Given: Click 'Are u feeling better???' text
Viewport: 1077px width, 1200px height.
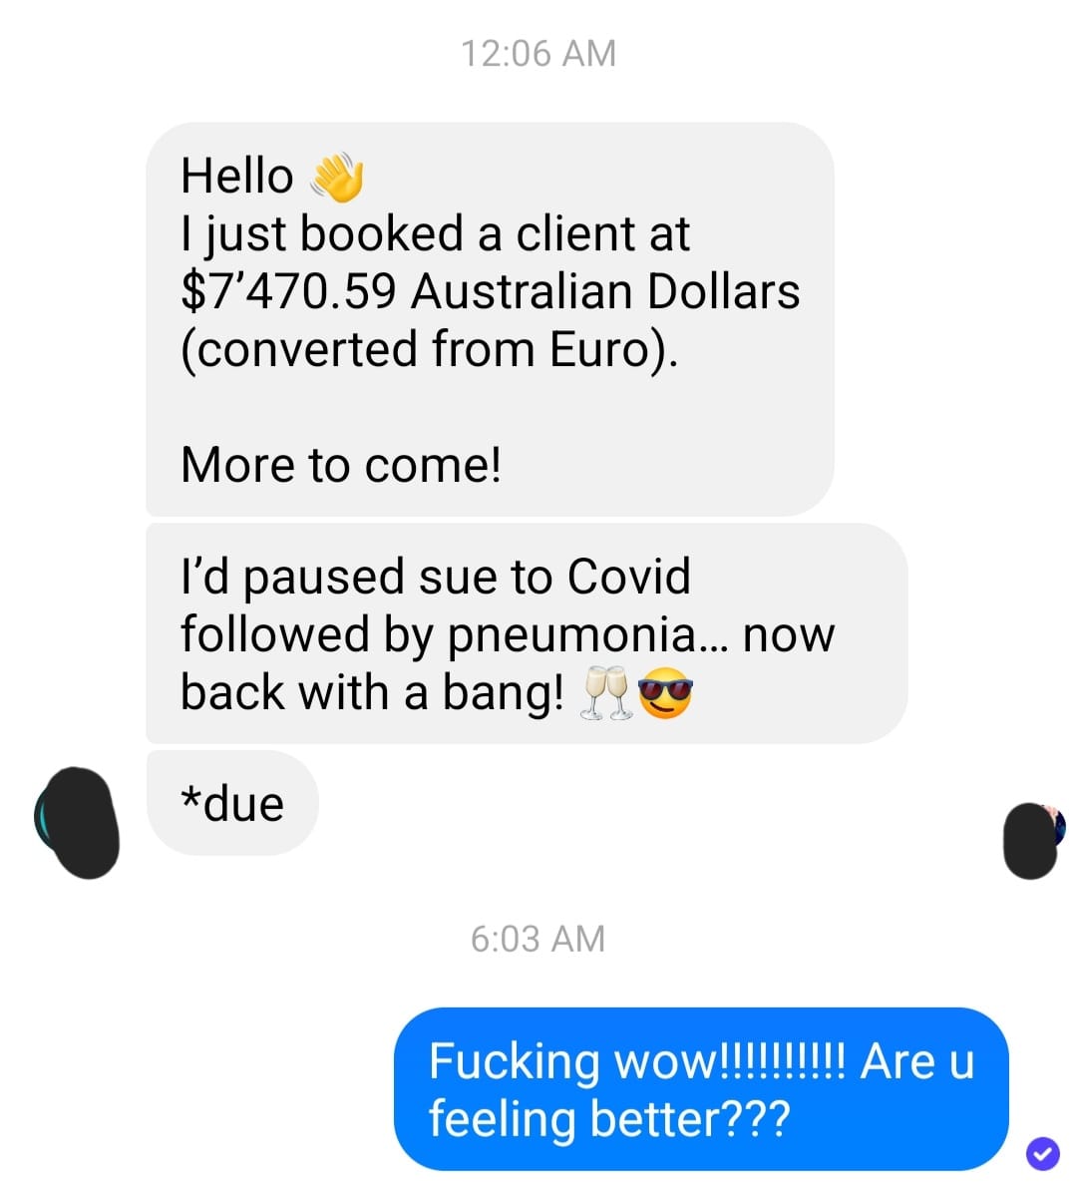Looking at the screenshot, I should point(701,1090).
